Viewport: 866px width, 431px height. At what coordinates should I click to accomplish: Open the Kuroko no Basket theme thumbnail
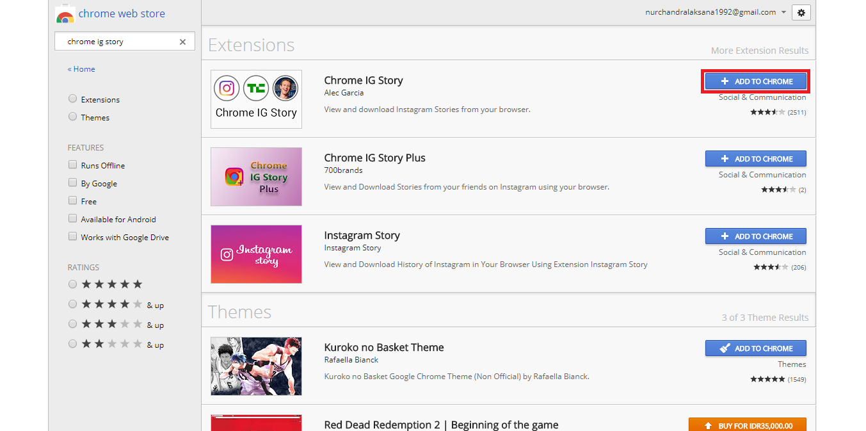point(256,366)
